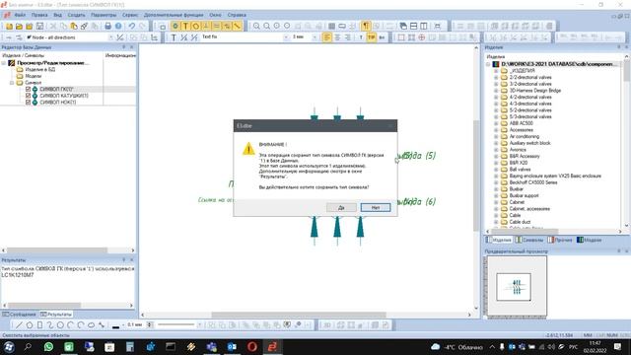Select the Beckhoff CX5000 Series folder

pos(533,182)
